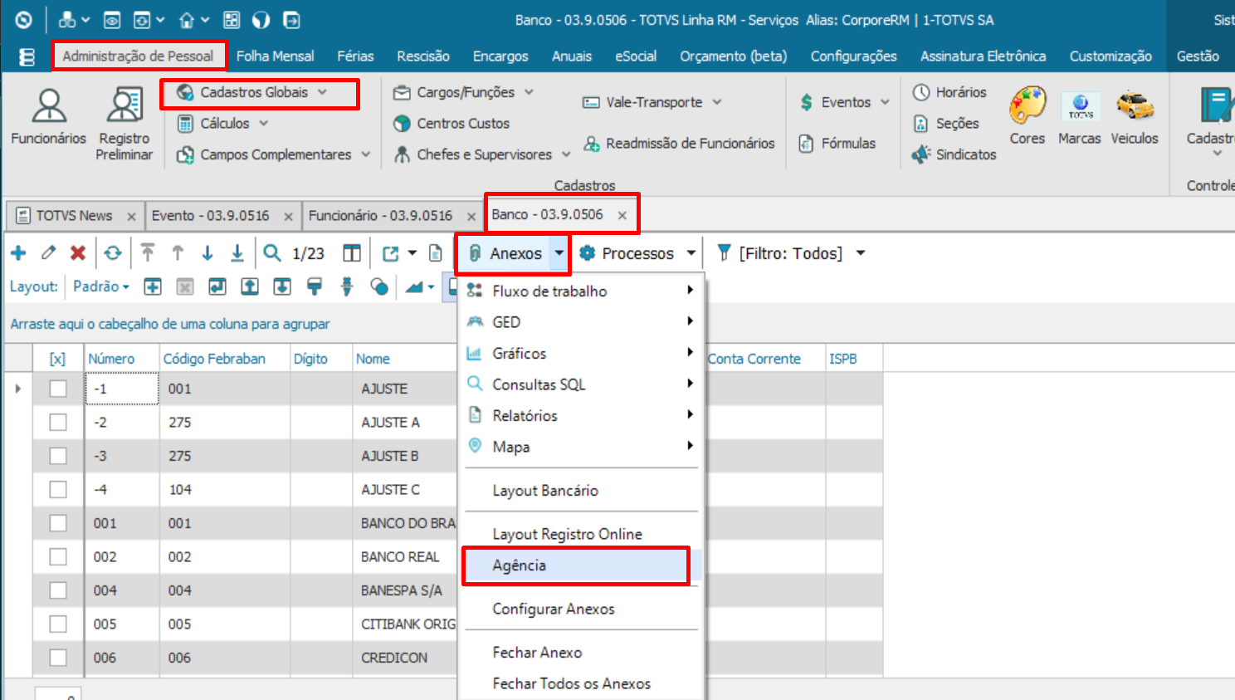The width and height of the screenshot is (1235, 700).
Task: Tick the checkbox in row 002 BANCO REAL
Action: click(x=58, y=556)
